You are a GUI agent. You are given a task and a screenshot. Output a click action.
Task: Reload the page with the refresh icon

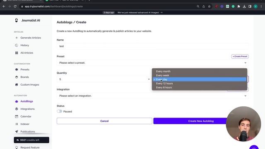coord(15,7)
